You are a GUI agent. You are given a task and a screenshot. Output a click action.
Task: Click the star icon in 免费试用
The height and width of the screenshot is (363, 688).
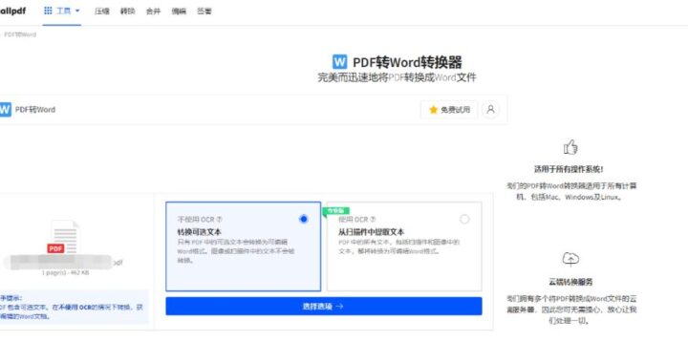point(433,110)
